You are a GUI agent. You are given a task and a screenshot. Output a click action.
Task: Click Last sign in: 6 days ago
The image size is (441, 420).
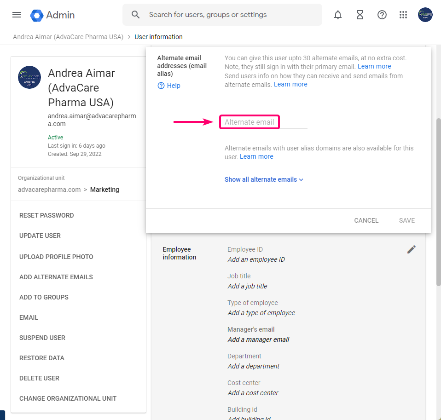point(76,146)
